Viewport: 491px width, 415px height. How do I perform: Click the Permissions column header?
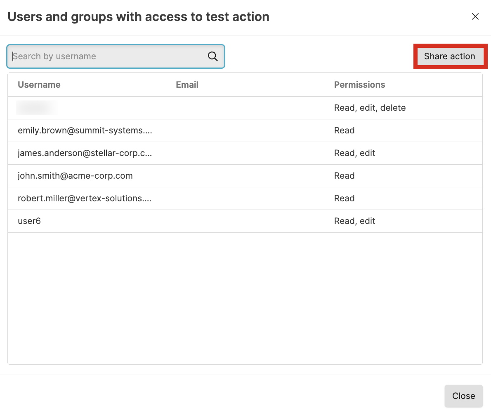[x=359, y=85]
